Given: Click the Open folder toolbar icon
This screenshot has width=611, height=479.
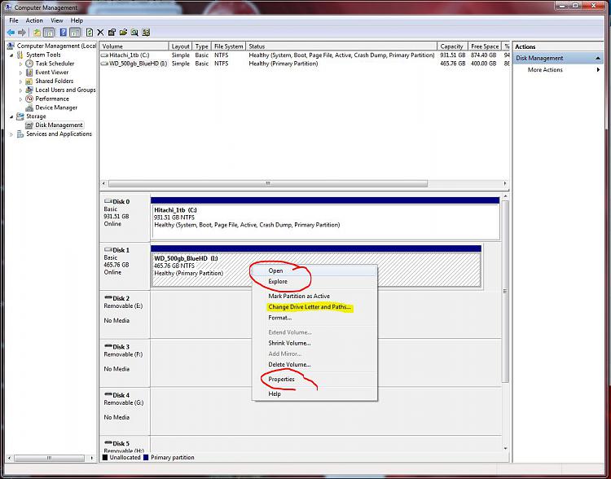Looking at the screenshot, I should click(x=123, y=33).
